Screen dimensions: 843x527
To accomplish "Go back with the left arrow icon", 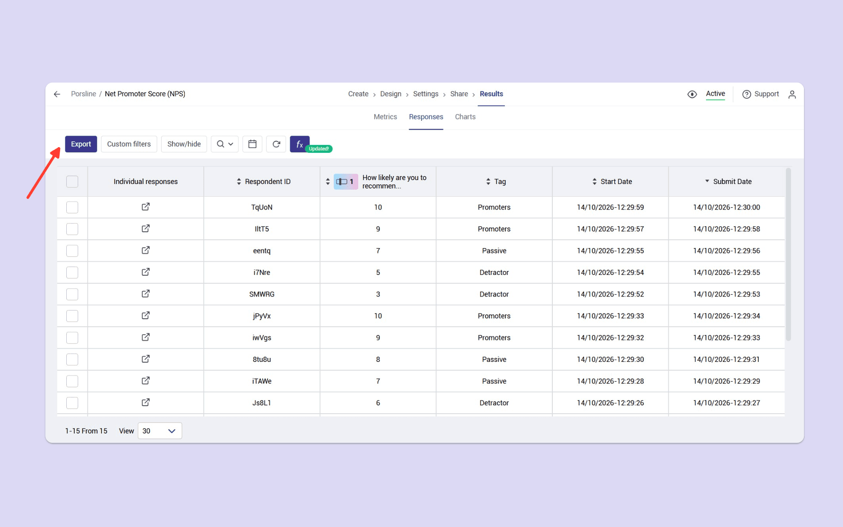I will coord(57,94).
